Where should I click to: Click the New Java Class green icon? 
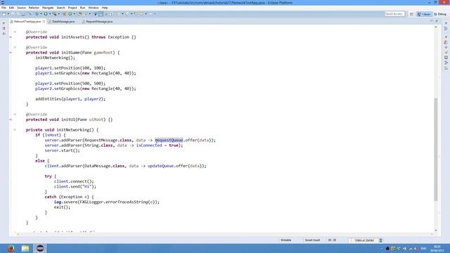[70, 14]
